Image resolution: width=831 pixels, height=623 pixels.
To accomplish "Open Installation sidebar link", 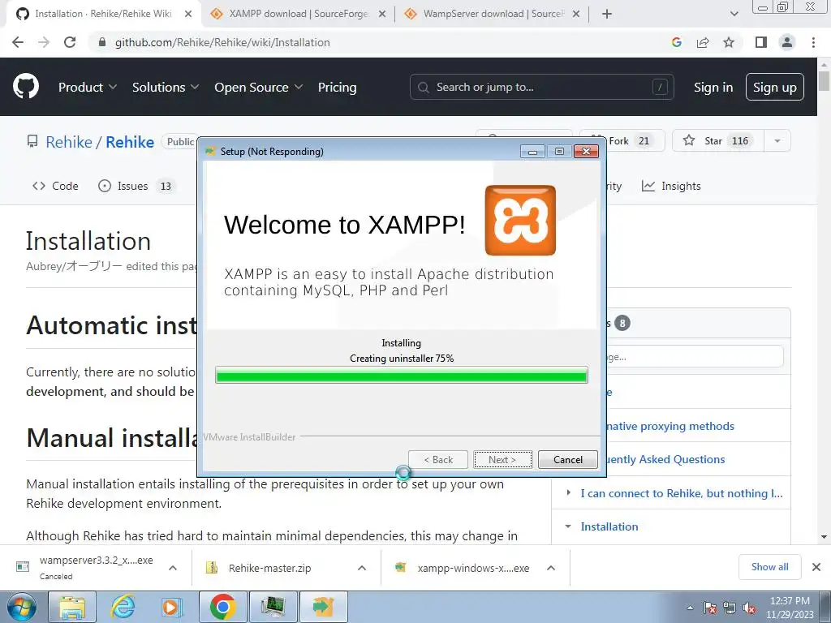I will pos(609,526).
